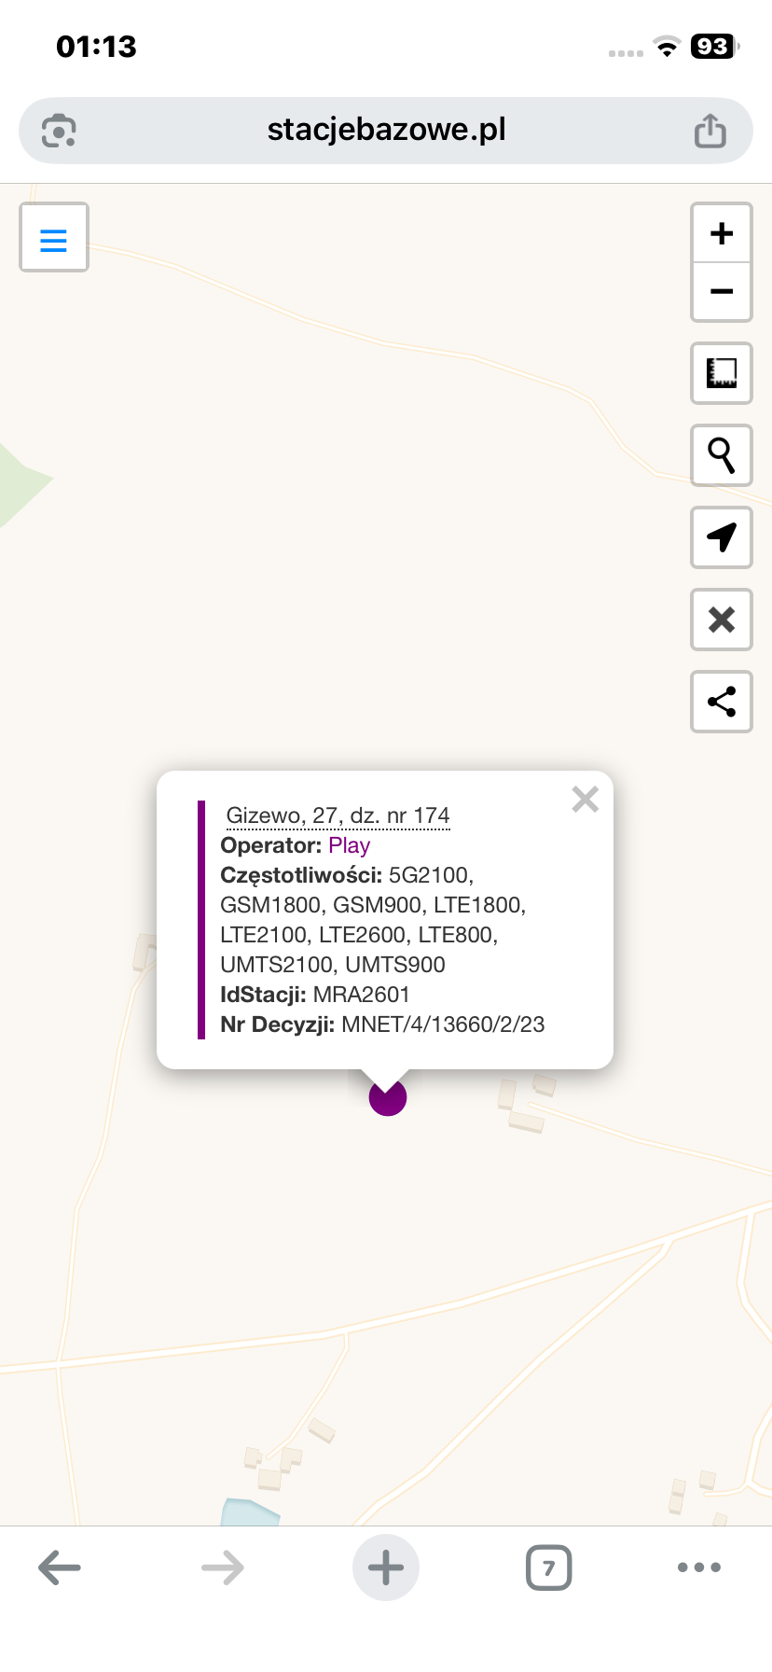Open the browser three-dot more menu
The image size is (772, 1672).
(699, 1567)
